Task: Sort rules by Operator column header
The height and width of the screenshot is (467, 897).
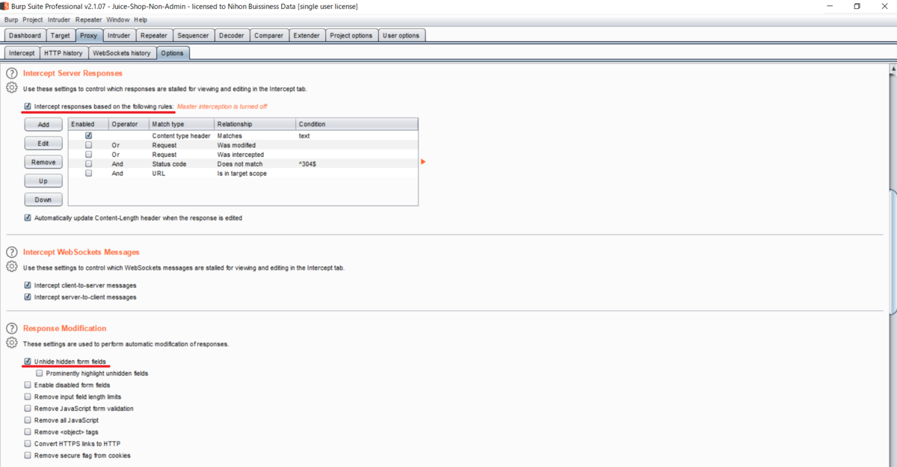Action: pyautogui.click(x=129, y=124)
